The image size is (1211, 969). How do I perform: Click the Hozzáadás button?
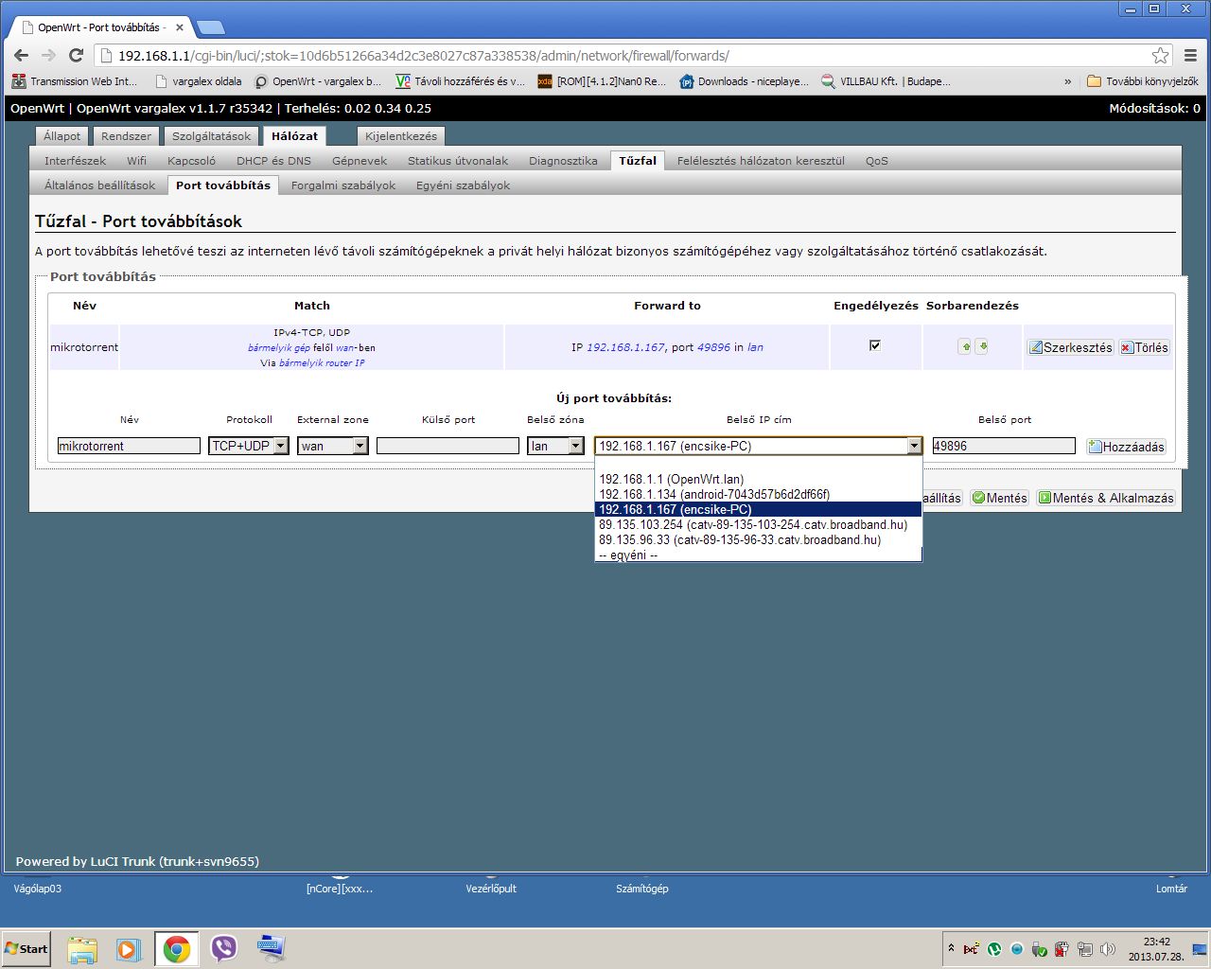coord(1126,447)
